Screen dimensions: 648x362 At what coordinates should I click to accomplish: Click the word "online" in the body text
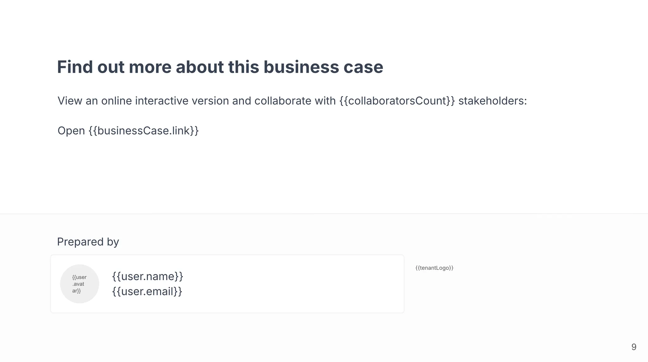[116, 101]
